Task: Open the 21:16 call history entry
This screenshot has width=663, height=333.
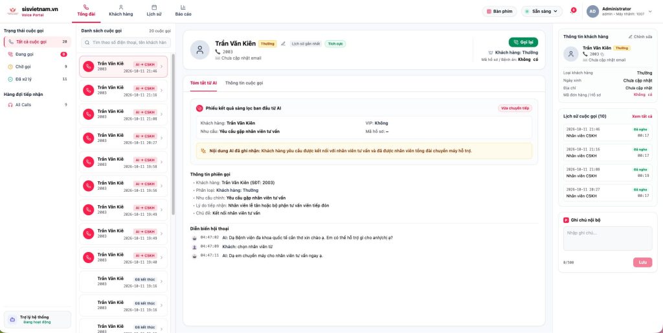Action: coord(607,152)
